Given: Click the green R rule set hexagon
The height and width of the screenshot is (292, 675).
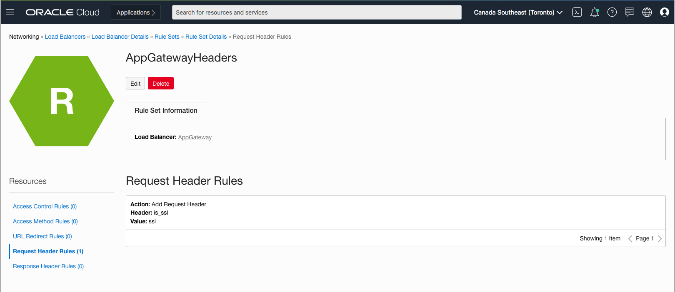Looking at the screenshot, I should (x=62, y=101).
